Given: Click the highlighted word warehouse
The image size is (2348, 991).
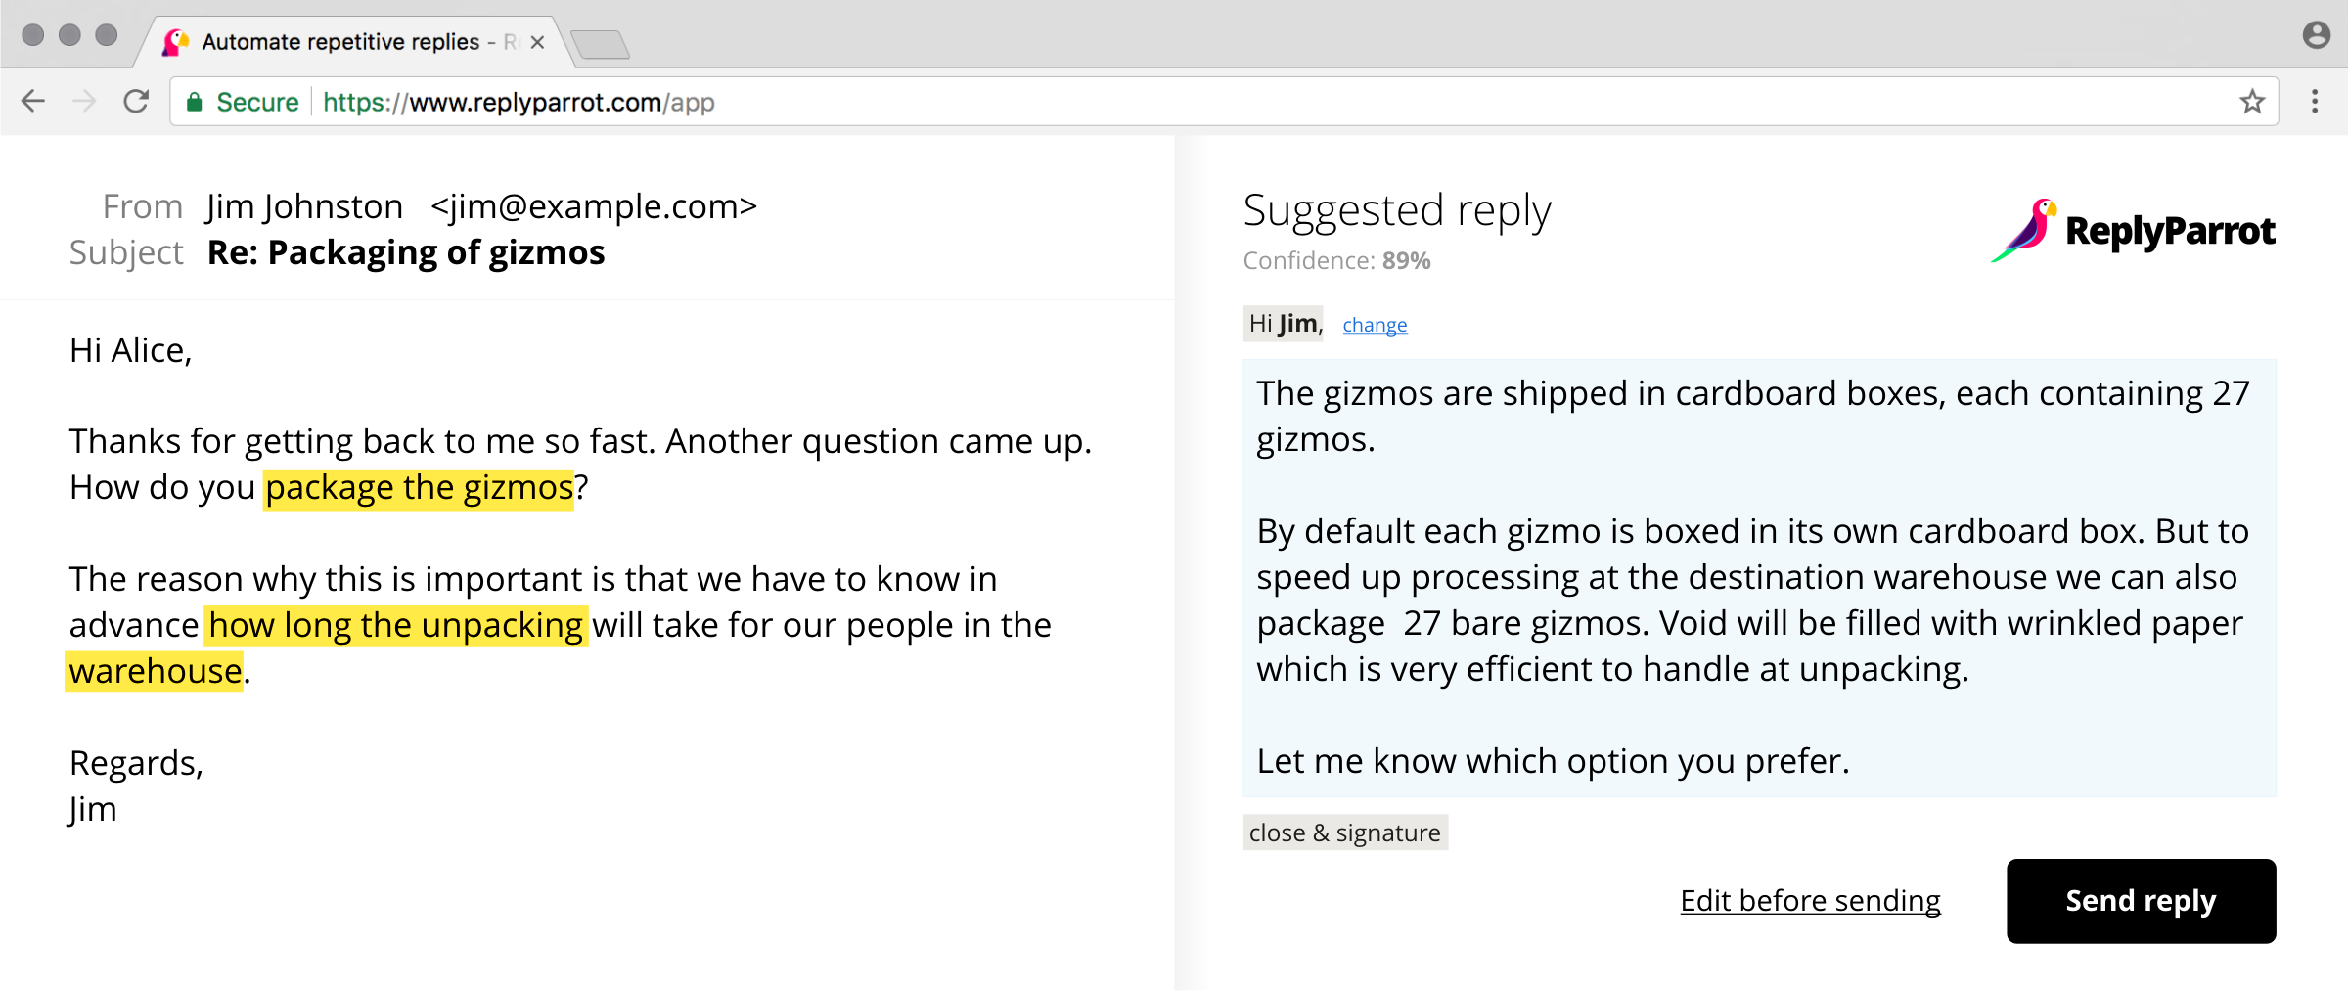Looking at the screenshot, I should tap(155, 671).
